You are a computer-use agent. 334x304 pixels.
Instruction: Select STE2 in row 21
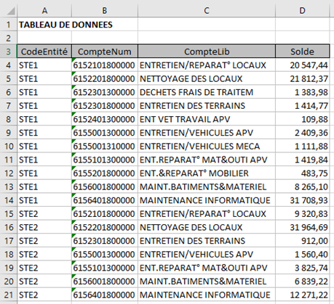pos(44,295)
